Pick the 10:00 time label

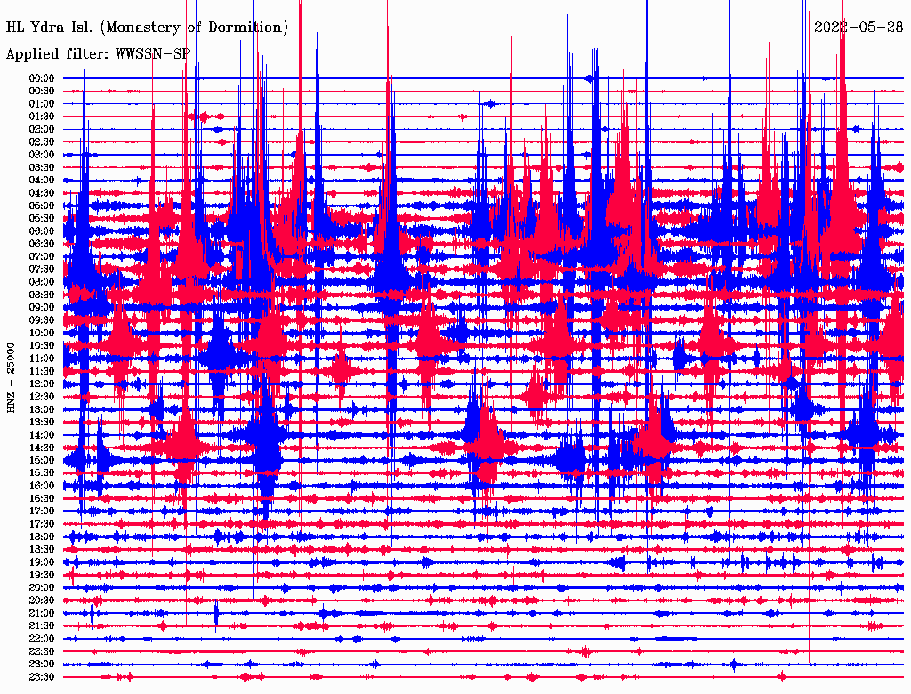(42, 333)
